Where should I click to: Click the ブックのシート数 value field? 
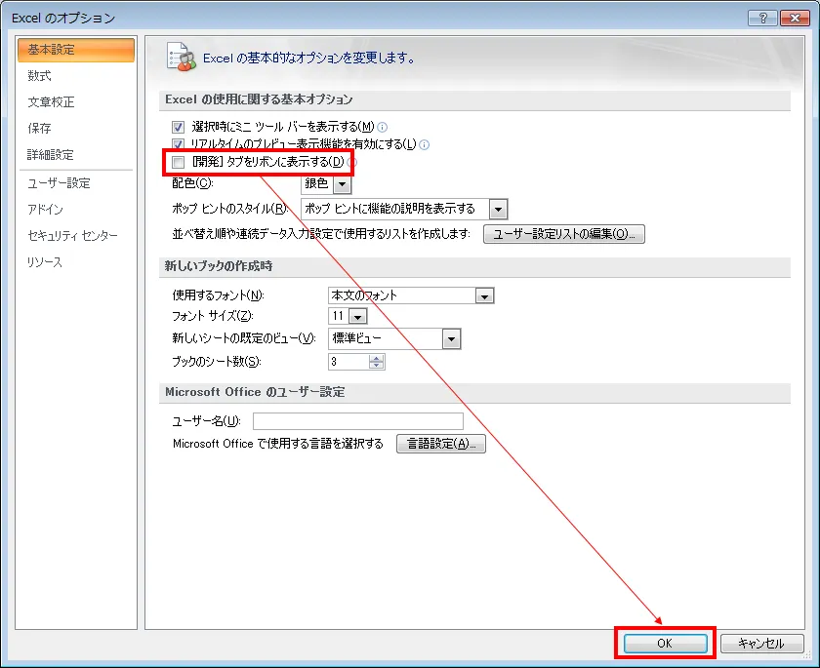(348, 362)
